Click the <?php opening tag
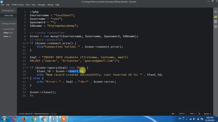The image size is (218, 122). [x=34, y=12]
